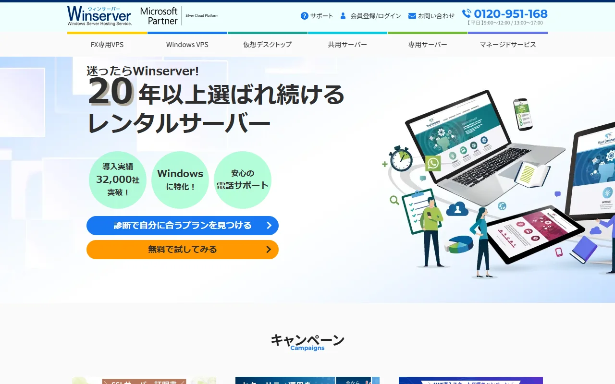Click chevron arrow on blue diagnosis button
The image size is (615, 384).
pos(269,226)
